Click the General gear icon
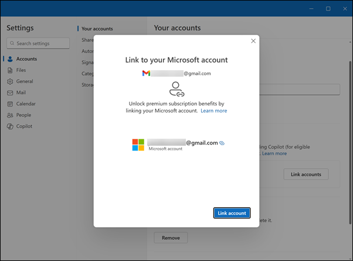Viewport: 353px width, 261px height. pos(10,81)
